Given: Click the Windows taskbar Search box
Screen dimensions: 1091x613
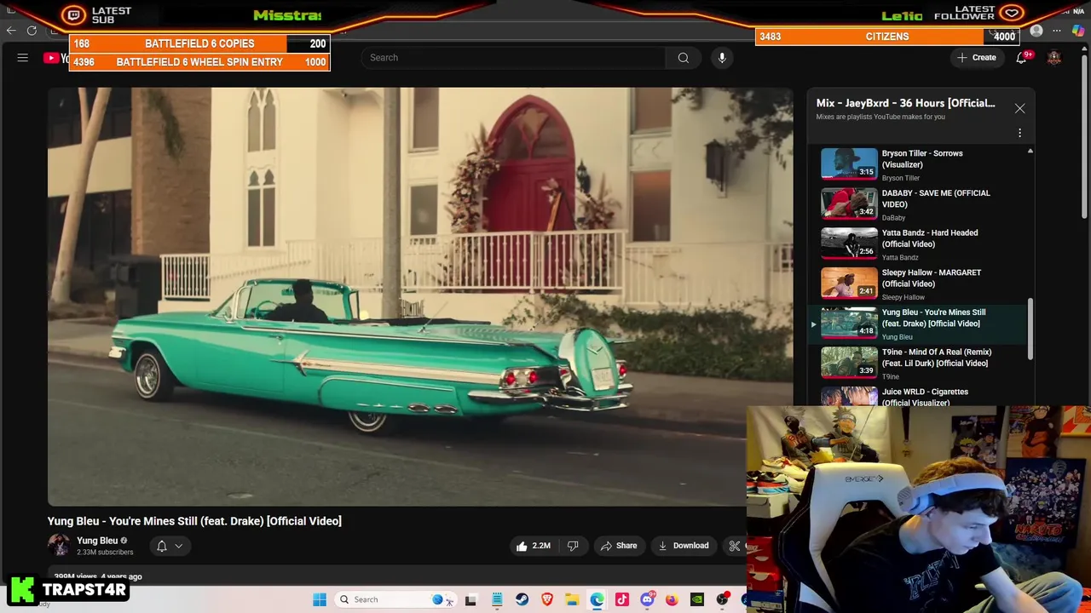Looking at the screenshot, I should (x=394, y=599).
